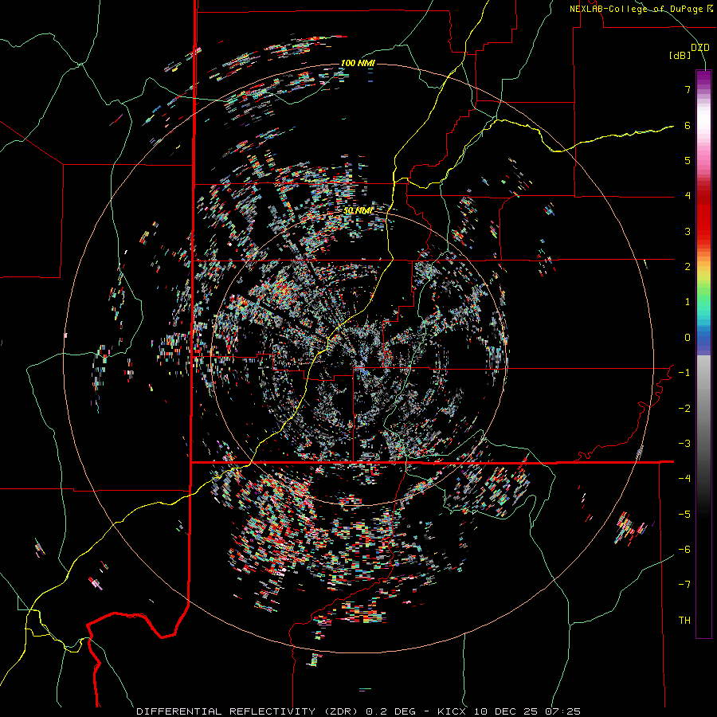Click the 6 dB scale value

(688, 125)
